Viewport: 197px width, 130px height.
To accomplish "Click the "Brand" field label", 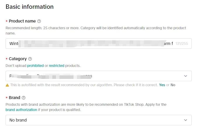I will coord(14,98).
